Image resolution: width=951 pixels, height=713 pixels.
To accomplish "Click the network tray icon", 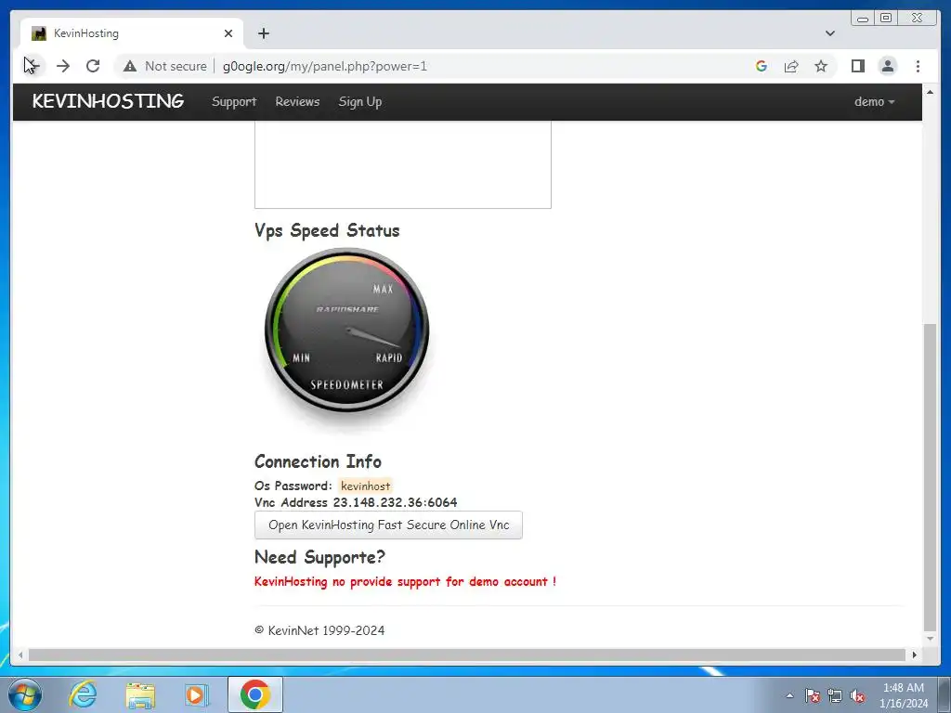I will pos(835,695).
